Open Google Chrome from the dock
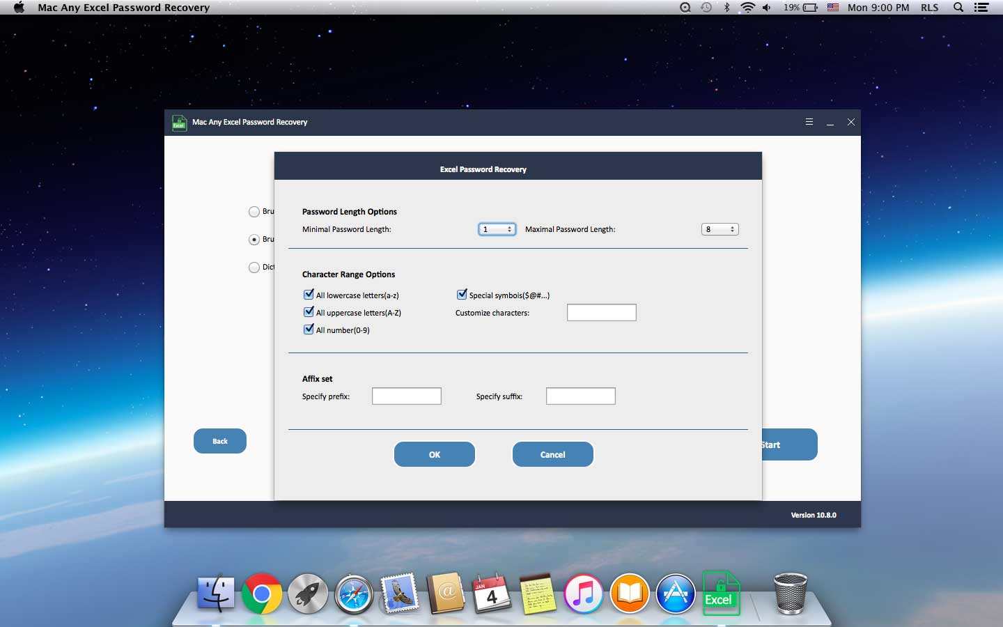This screenshot has width=1003, height=627. coord(262,594)
